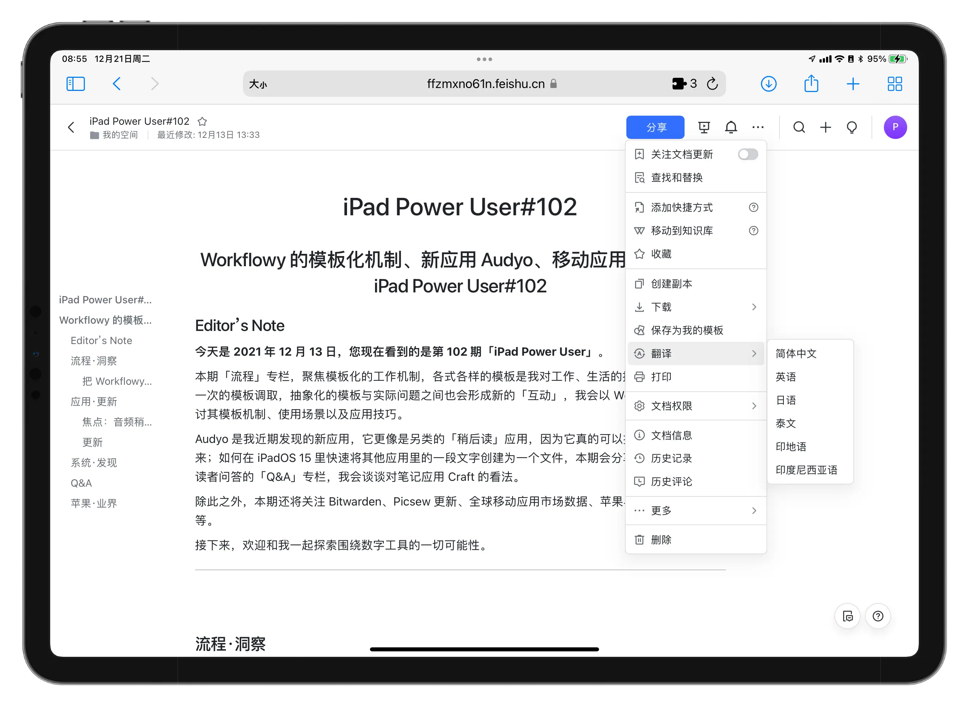Jump to Editor's Note in outline
This screenshot has width=969, height=707.
[x=101, y=341]
